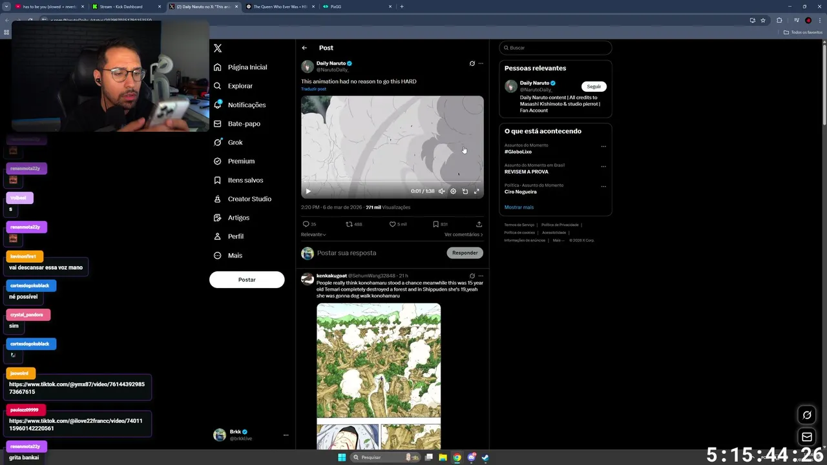Go to Página Inicial
This screenshot has height=465, width=827.
tap(240, 67)
